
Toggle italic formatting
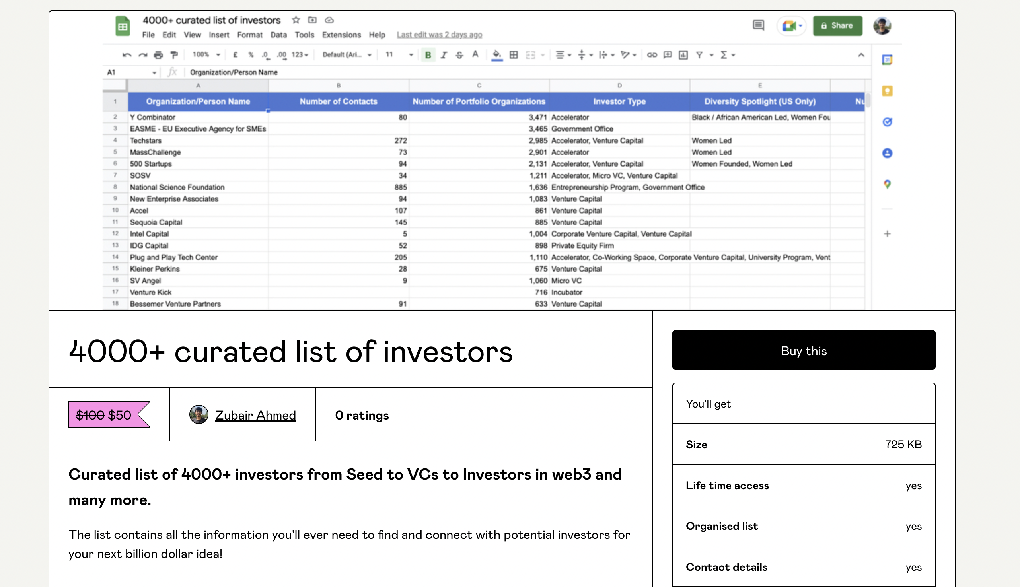(x=444, y=55)
